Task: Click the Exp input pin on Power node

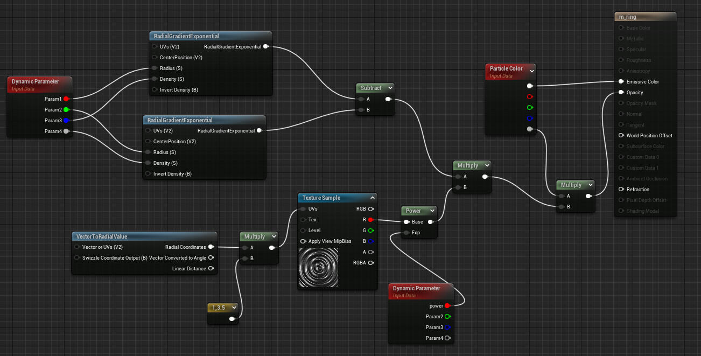Action: 406,233
